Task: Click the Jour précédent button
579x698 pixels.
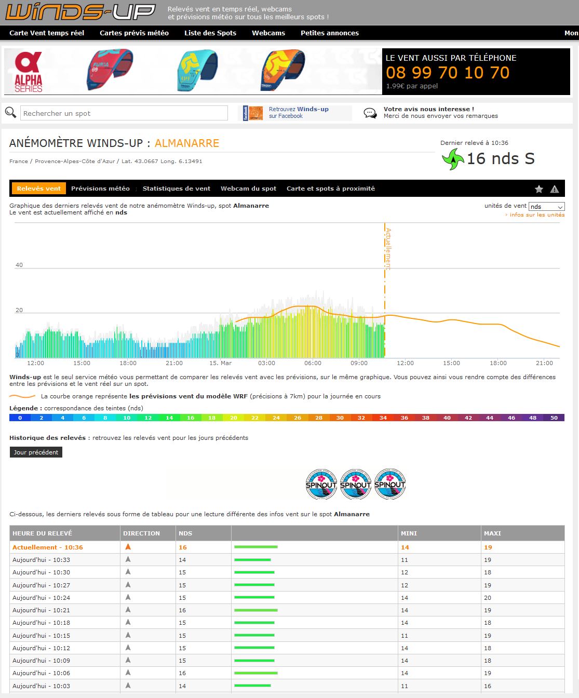Action: (x=36, y=452)
